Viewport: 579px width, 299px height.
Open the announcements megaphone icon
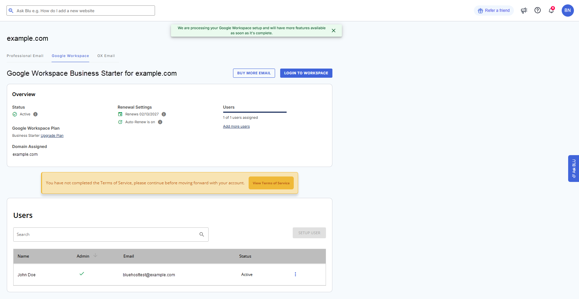click(524, 11)
